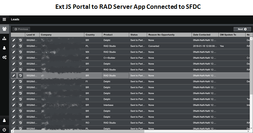
Task: Revert the RO RAD Studio lead
Action: pyautogui.click(x=21, y=123)
